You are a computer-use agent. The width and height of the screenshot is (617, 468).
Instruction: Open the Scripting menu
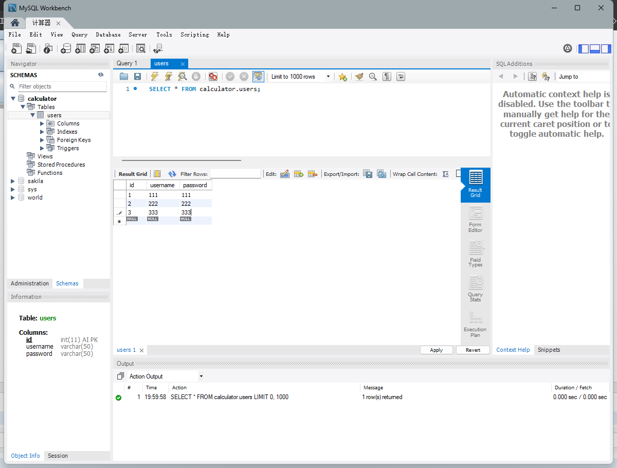pos(194,34)
